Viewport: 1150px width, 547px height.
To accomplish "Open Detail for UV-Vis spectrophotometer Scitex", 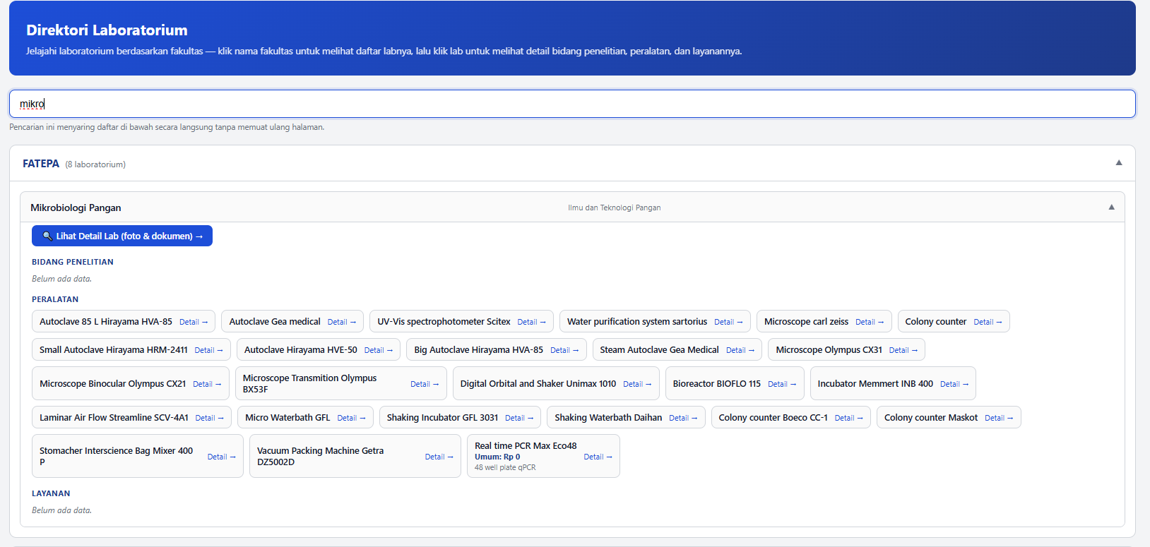I will [531, 322].
